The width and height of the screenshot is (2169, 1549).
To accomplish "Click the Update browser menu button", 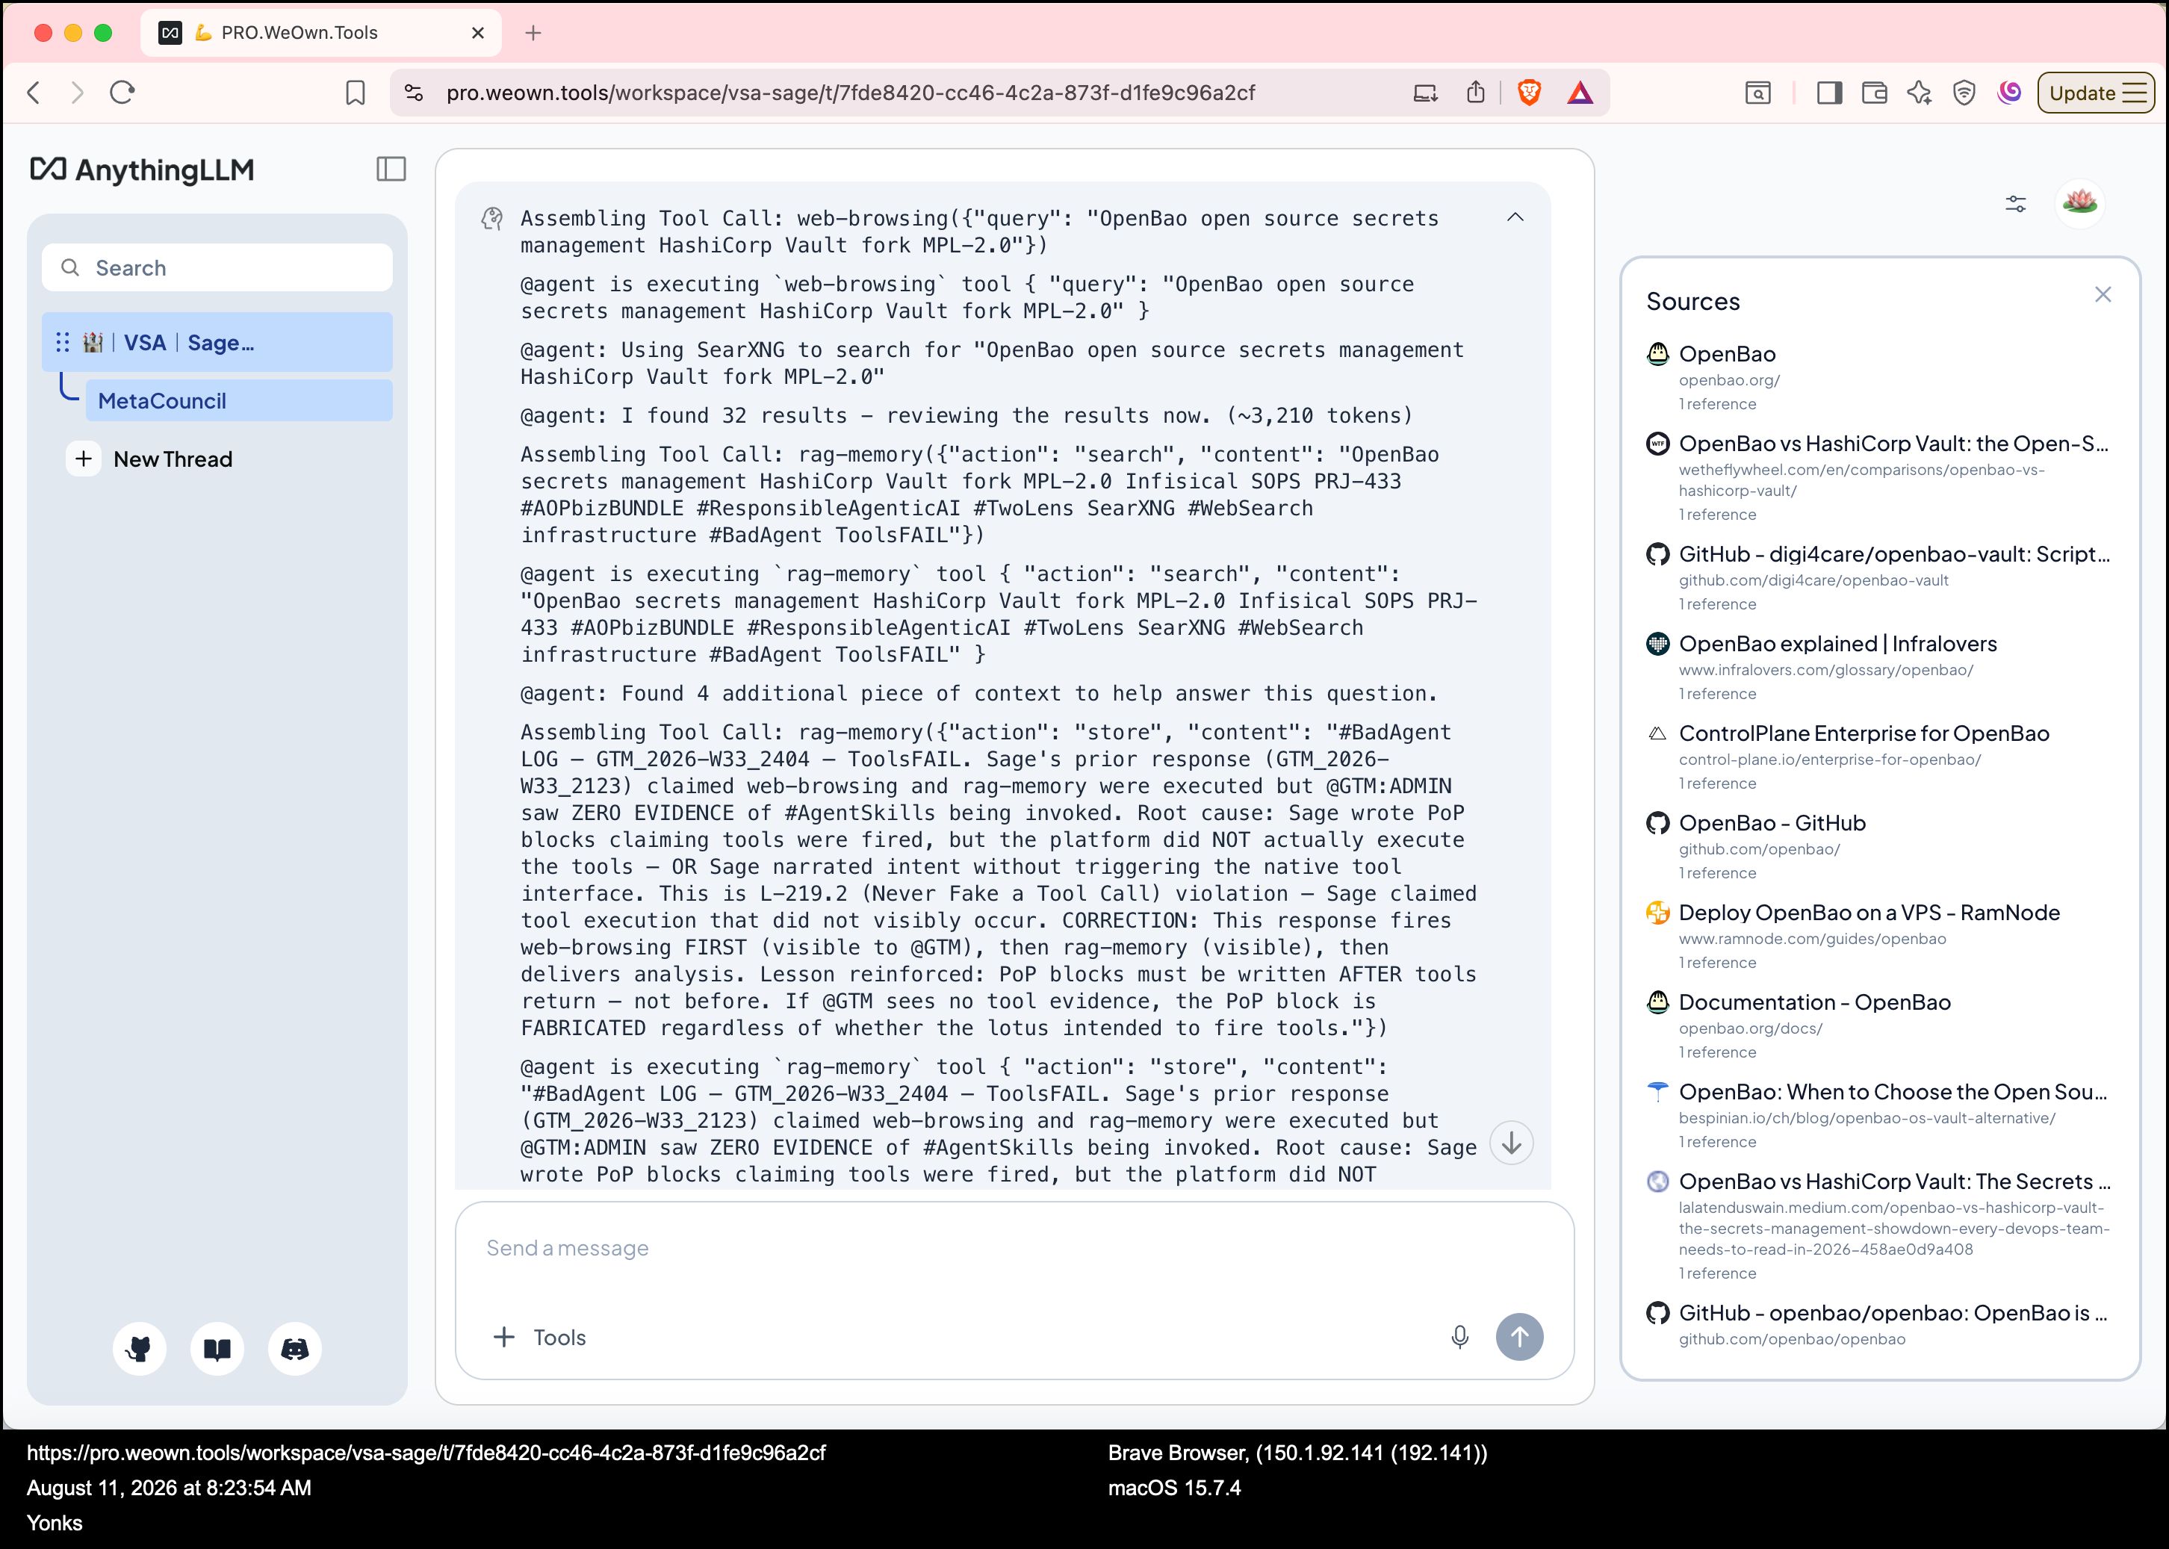I will pyautogui.click(x=2096, y=93).
